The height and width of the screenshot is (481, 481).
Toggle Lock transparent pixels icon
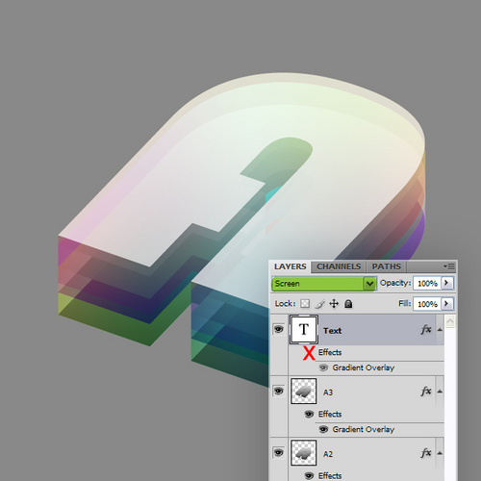pos(305,303)
